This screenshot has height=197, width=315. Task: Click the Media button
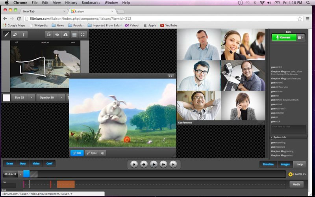pyautogui.click(x=296, y=184)
